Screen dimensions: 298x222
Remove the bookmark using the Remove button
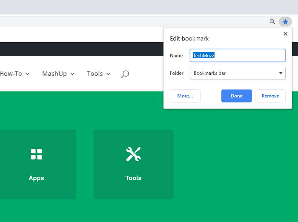[270, 96]
